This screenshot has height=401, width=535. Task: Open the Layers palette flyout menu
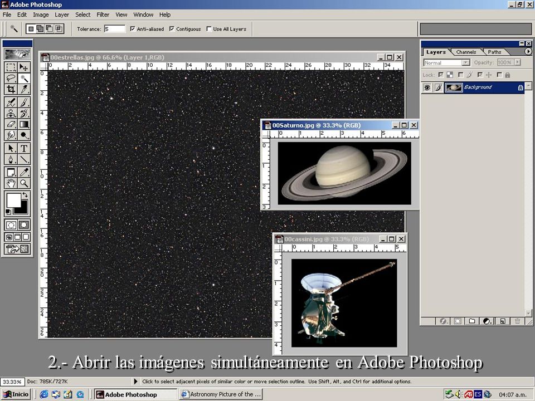[x=528, y=51]
